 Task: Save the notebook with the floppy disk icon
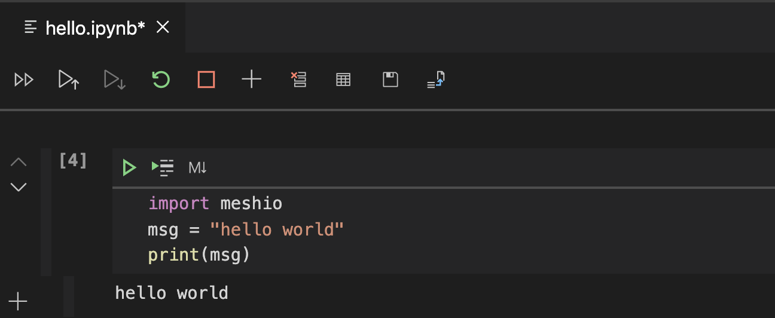click(390, 79)
